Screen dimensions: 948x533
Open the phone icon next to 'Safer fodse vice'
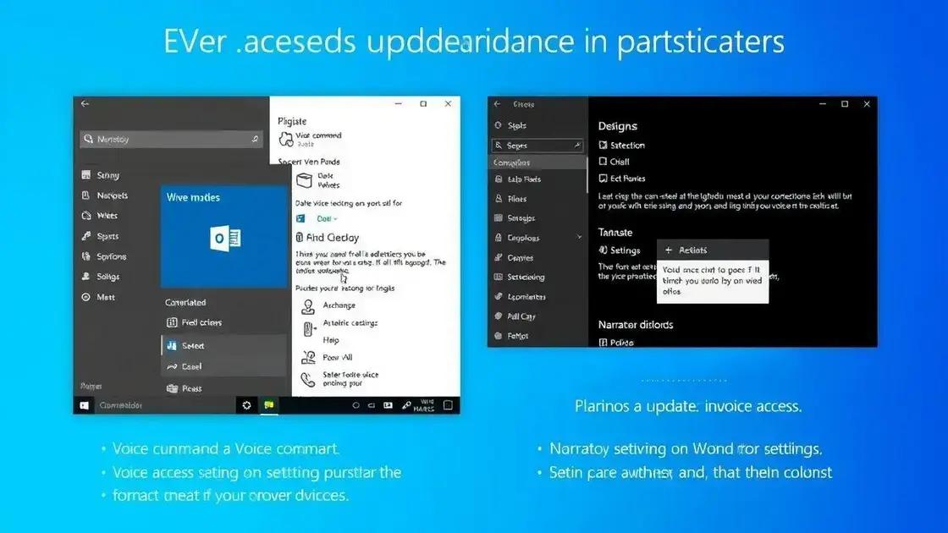coord(307,377)
